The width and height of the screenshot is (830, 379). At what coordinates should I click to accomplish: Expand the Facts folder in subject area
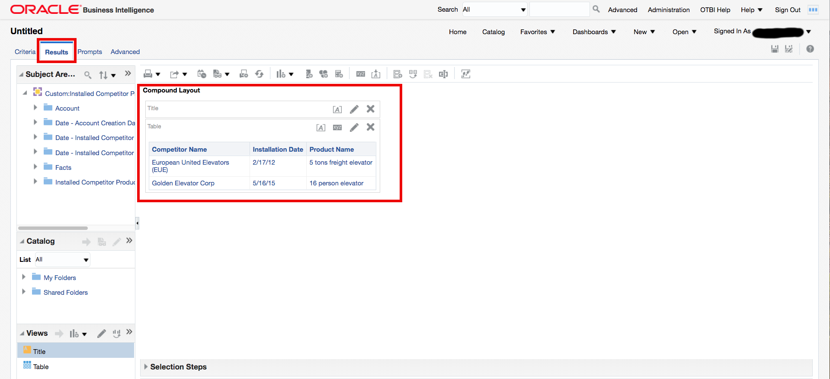pyautogui.click(x=35, y=167)
